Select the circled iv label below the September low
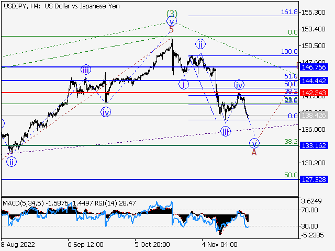Screen dimensions: 335x251 (106, 112)
